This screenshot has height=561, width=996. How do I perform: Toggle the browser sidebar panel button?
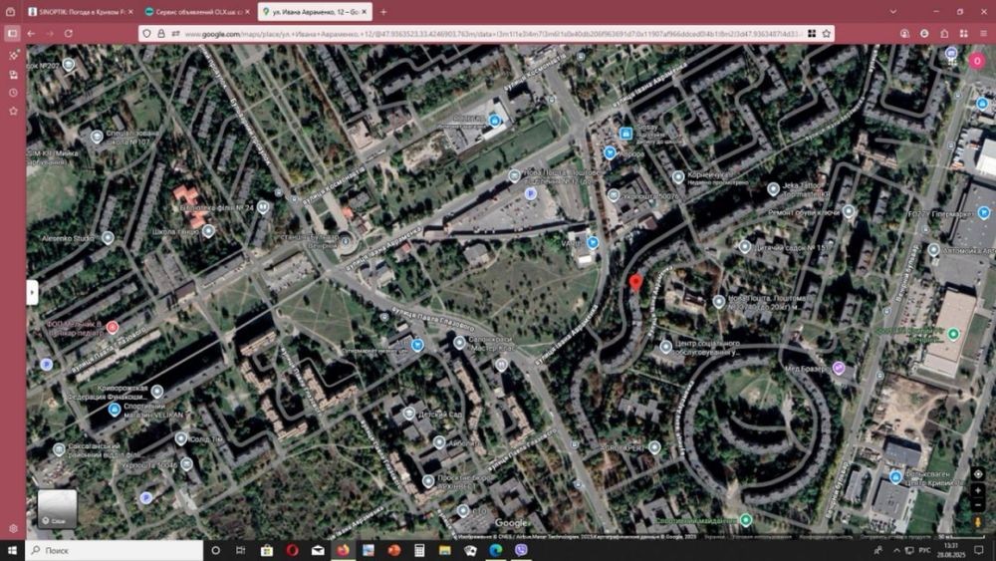coord(13,33)
